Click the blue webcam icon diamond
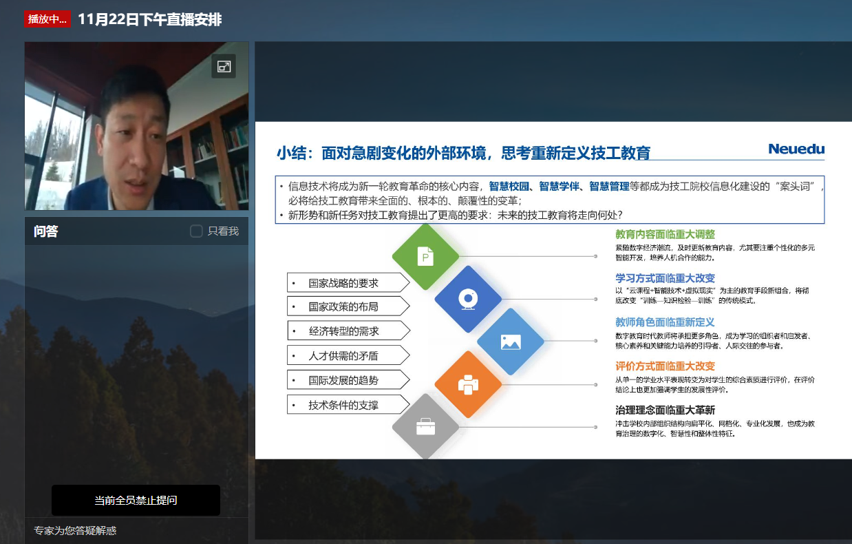Image resolution: width=852 pixels, height=544 pixels. pos(468,299)
